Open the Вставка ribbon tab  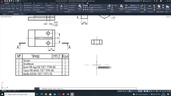click(12, 3)
